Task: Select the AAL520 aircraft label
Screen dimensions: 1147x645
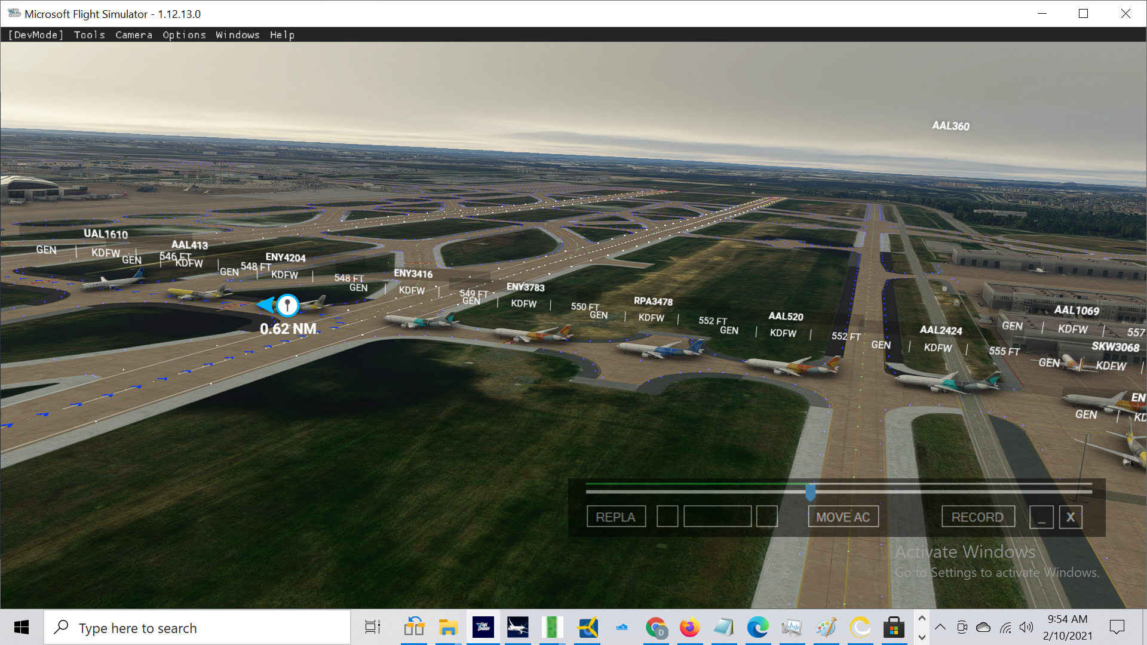Action: tap(786, 317)
